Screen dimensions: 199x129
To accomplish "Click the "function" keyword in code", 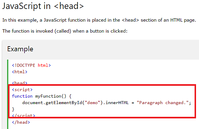I will (x=22, y=96).
